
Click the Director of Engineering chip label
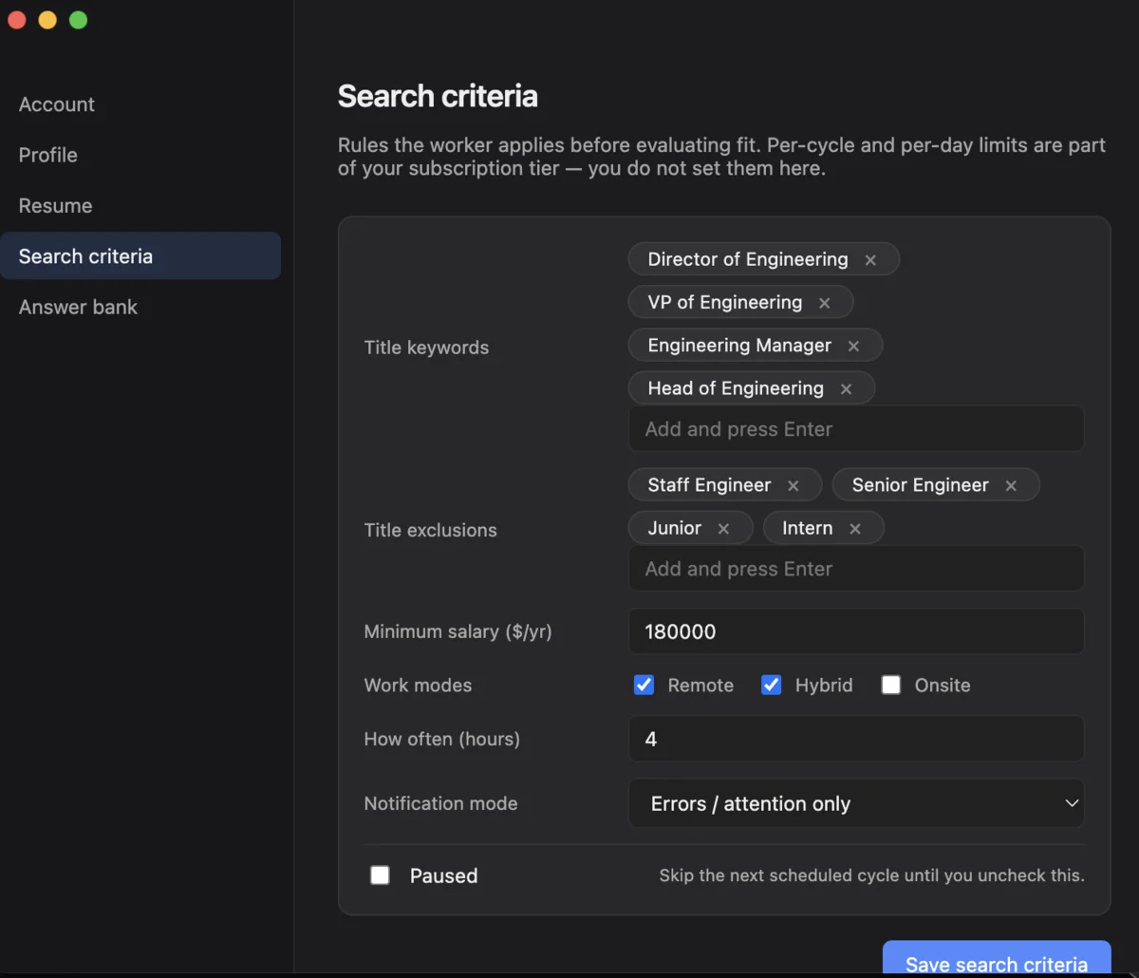coord(748,259)
